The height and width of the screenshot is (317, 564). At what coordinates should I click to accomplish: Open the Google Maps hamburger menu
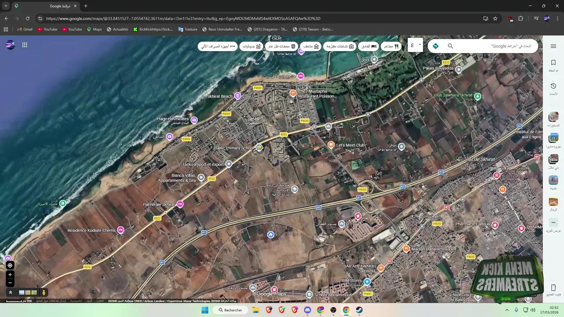pyautogui.click(x=553, y=46)
